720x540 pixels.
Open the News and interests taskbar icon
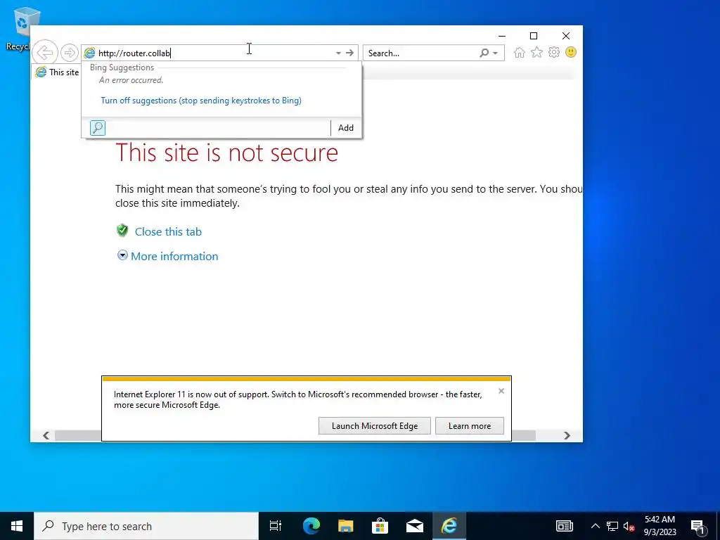click(565, 526)
